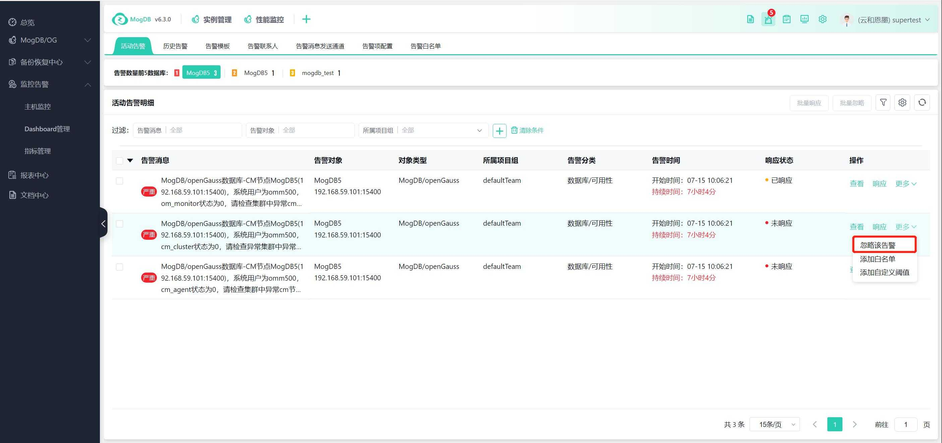Click the rank 2 orange badge icon
Screen dimensions: 942x443
tap(234, 73)
